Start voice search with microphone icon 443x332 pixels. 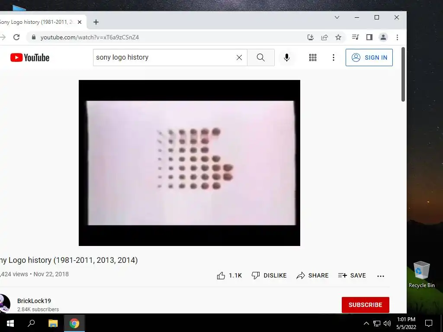click(286, 57)
